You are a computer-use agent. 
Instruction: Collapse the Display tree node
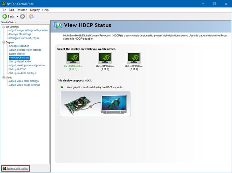pos(4,42)
